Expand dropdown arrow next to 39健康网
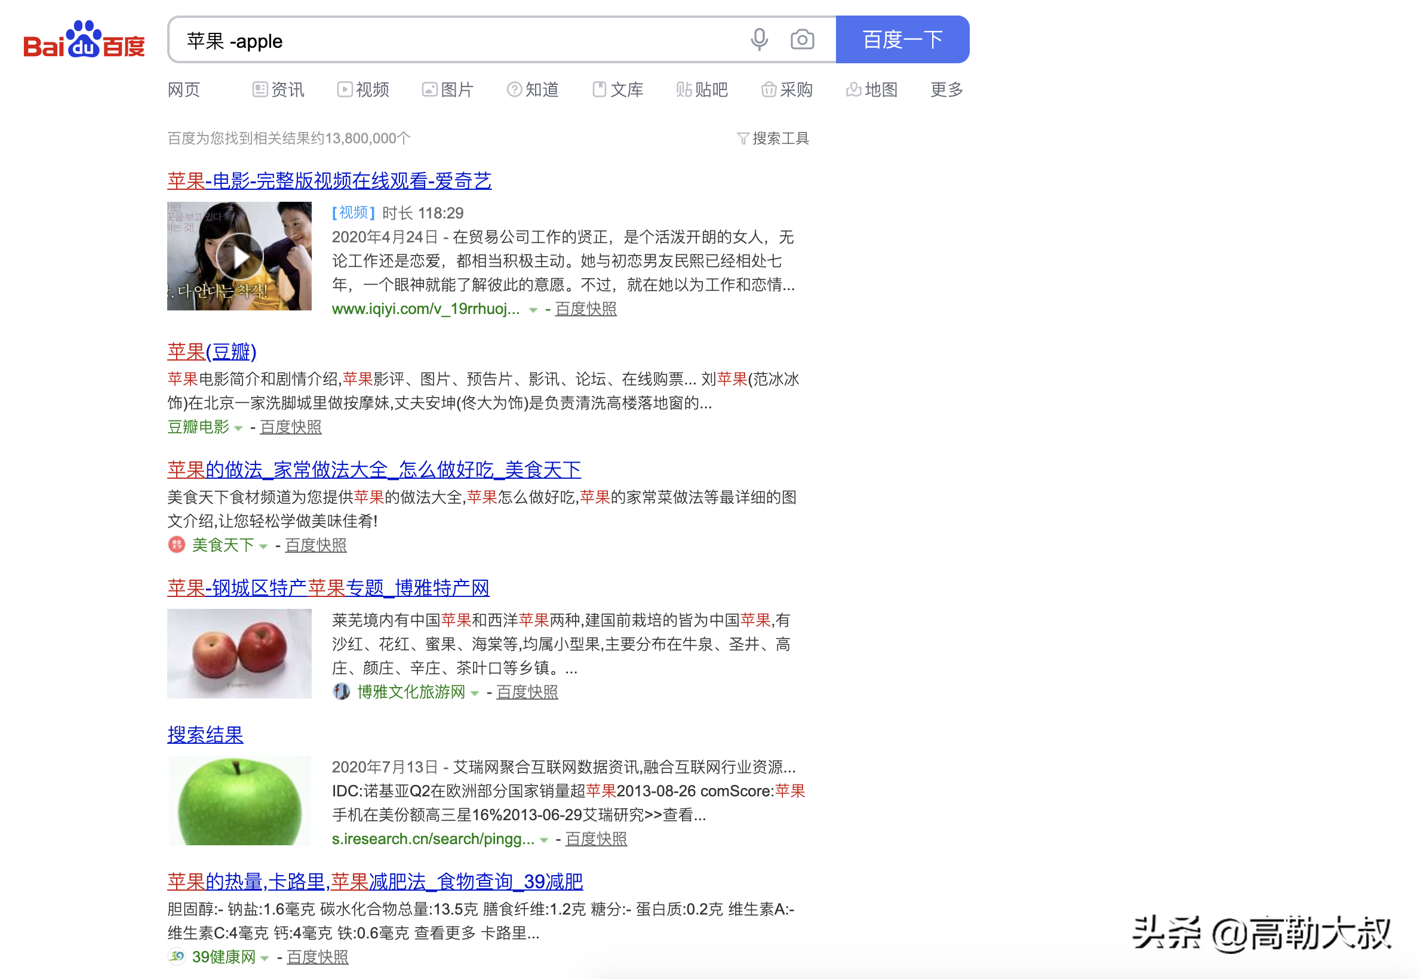 point(265,958)
